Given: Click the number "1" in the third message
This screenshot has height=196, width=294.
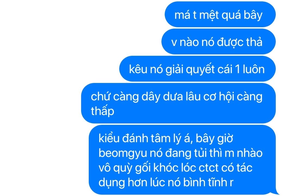Looking at the screenshot, I should (237, 69).
